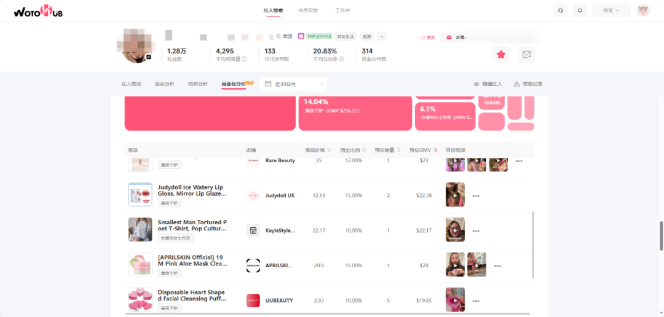Open more options for the KaylaStyle row
This screenshot has height=317, width=664.
tap(476, 232)
